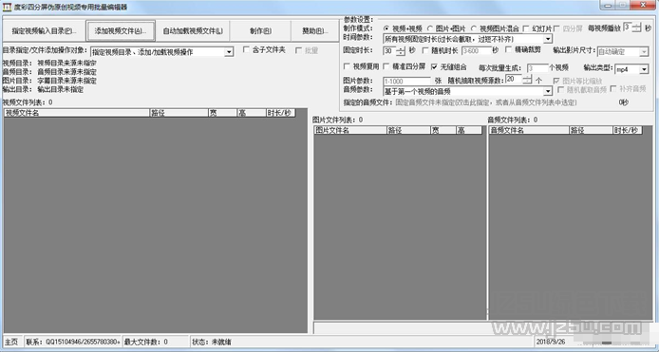Screen dimensions: 659x352
Task: Click the 视频文件名 column header
Action: coord(77,113)
